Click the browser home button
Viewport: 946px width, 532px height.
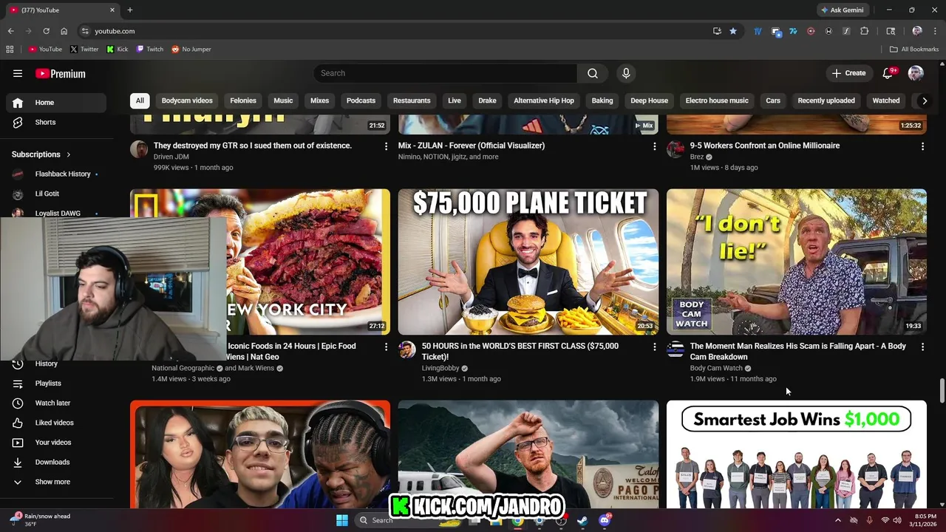(x=64, y=31)
